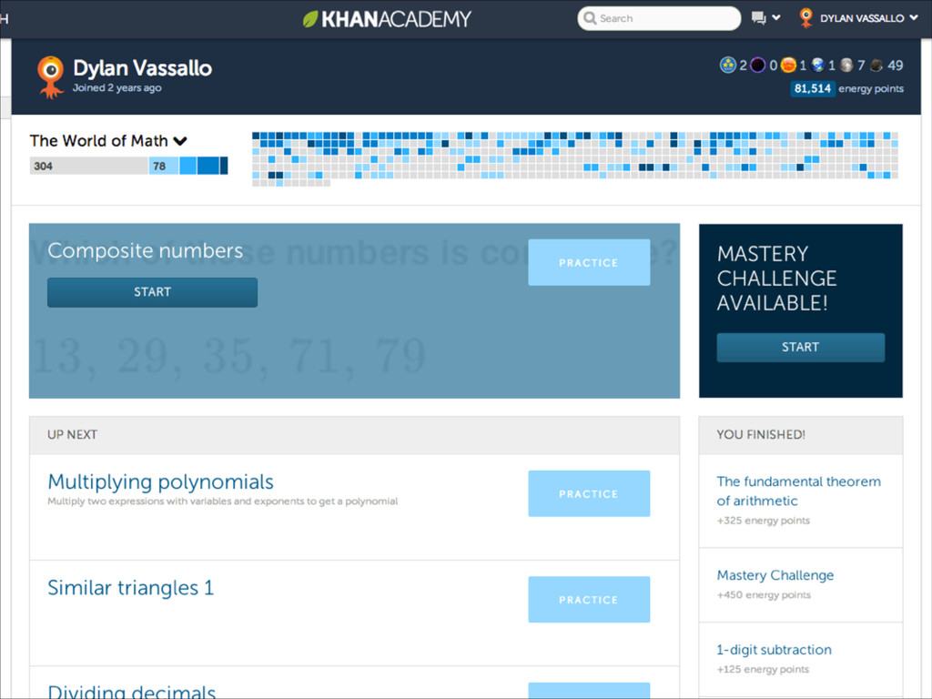
Task: Open Dividing decimals link
Action: 131,691
